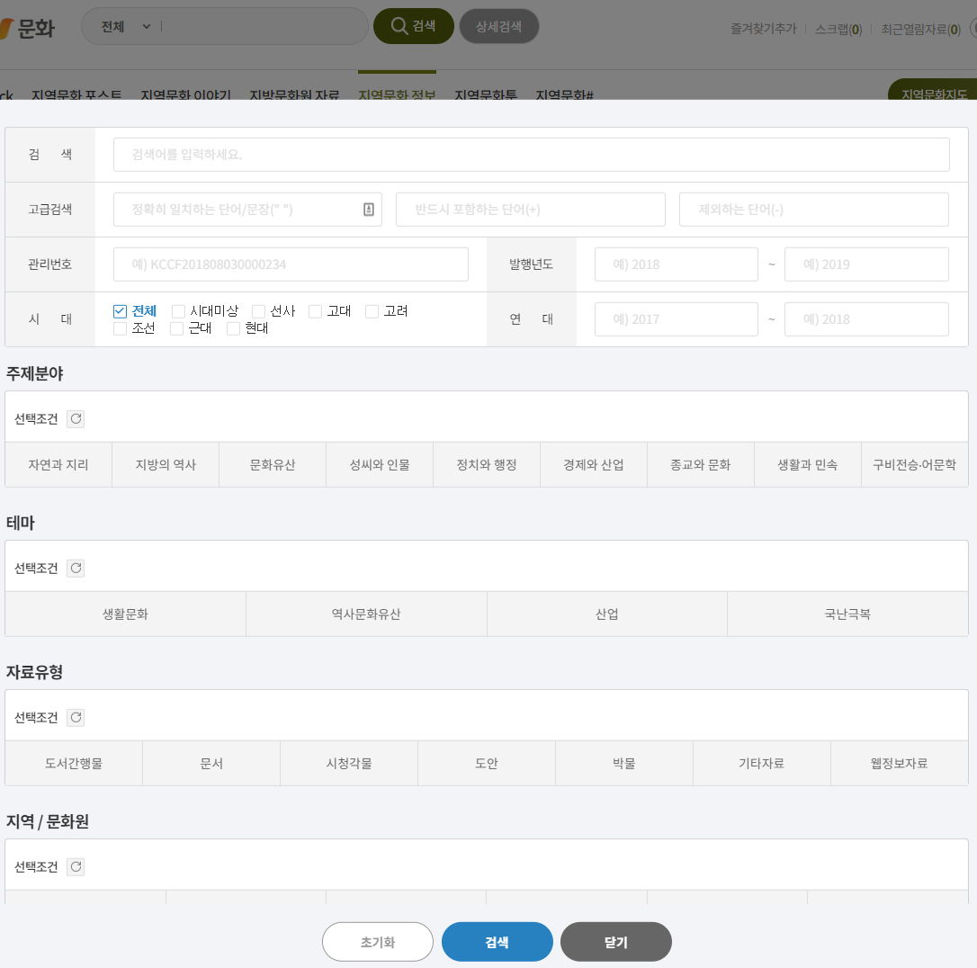Select the 국난극복 theme

(x=848, y=614)
